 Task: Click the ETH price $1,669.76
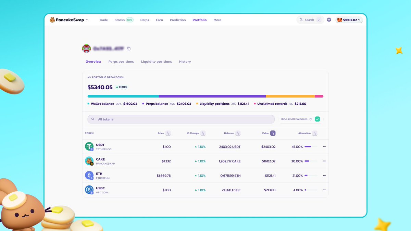[164, 176]
